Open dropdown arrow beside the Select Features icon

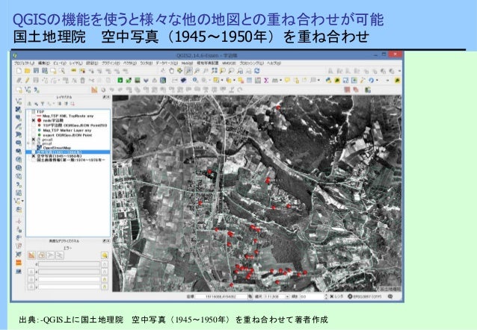pos(222,80)
